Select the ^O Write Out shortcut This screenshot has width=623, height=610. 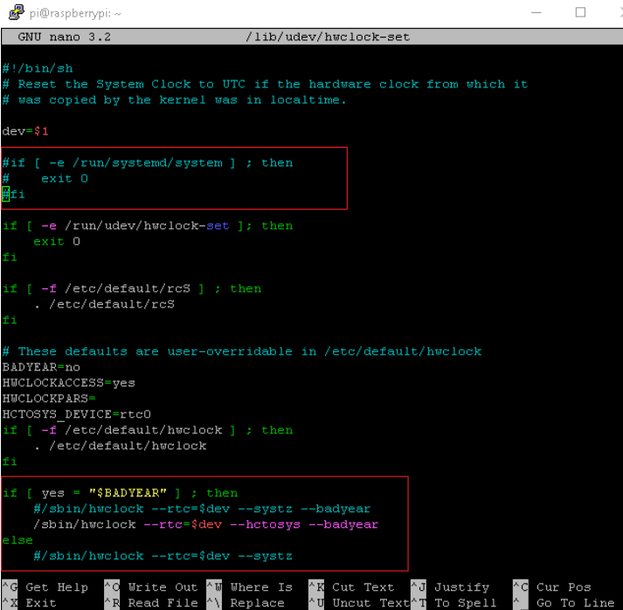pyautogui.click(x=151, y=587)
